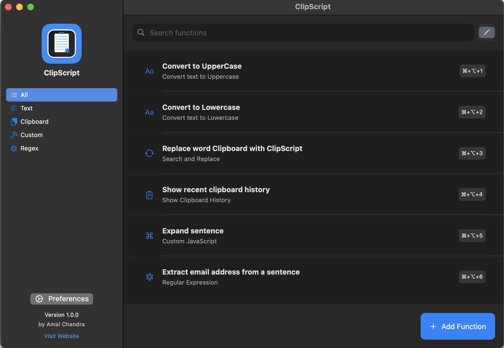The height and width of the screenshot is (348, 504).
Task: Click the ClipScript window title
Action: (313, 7)
